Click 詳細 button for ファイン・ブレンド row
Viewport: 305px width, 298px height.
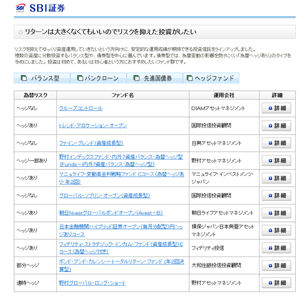tap(276, 143)
